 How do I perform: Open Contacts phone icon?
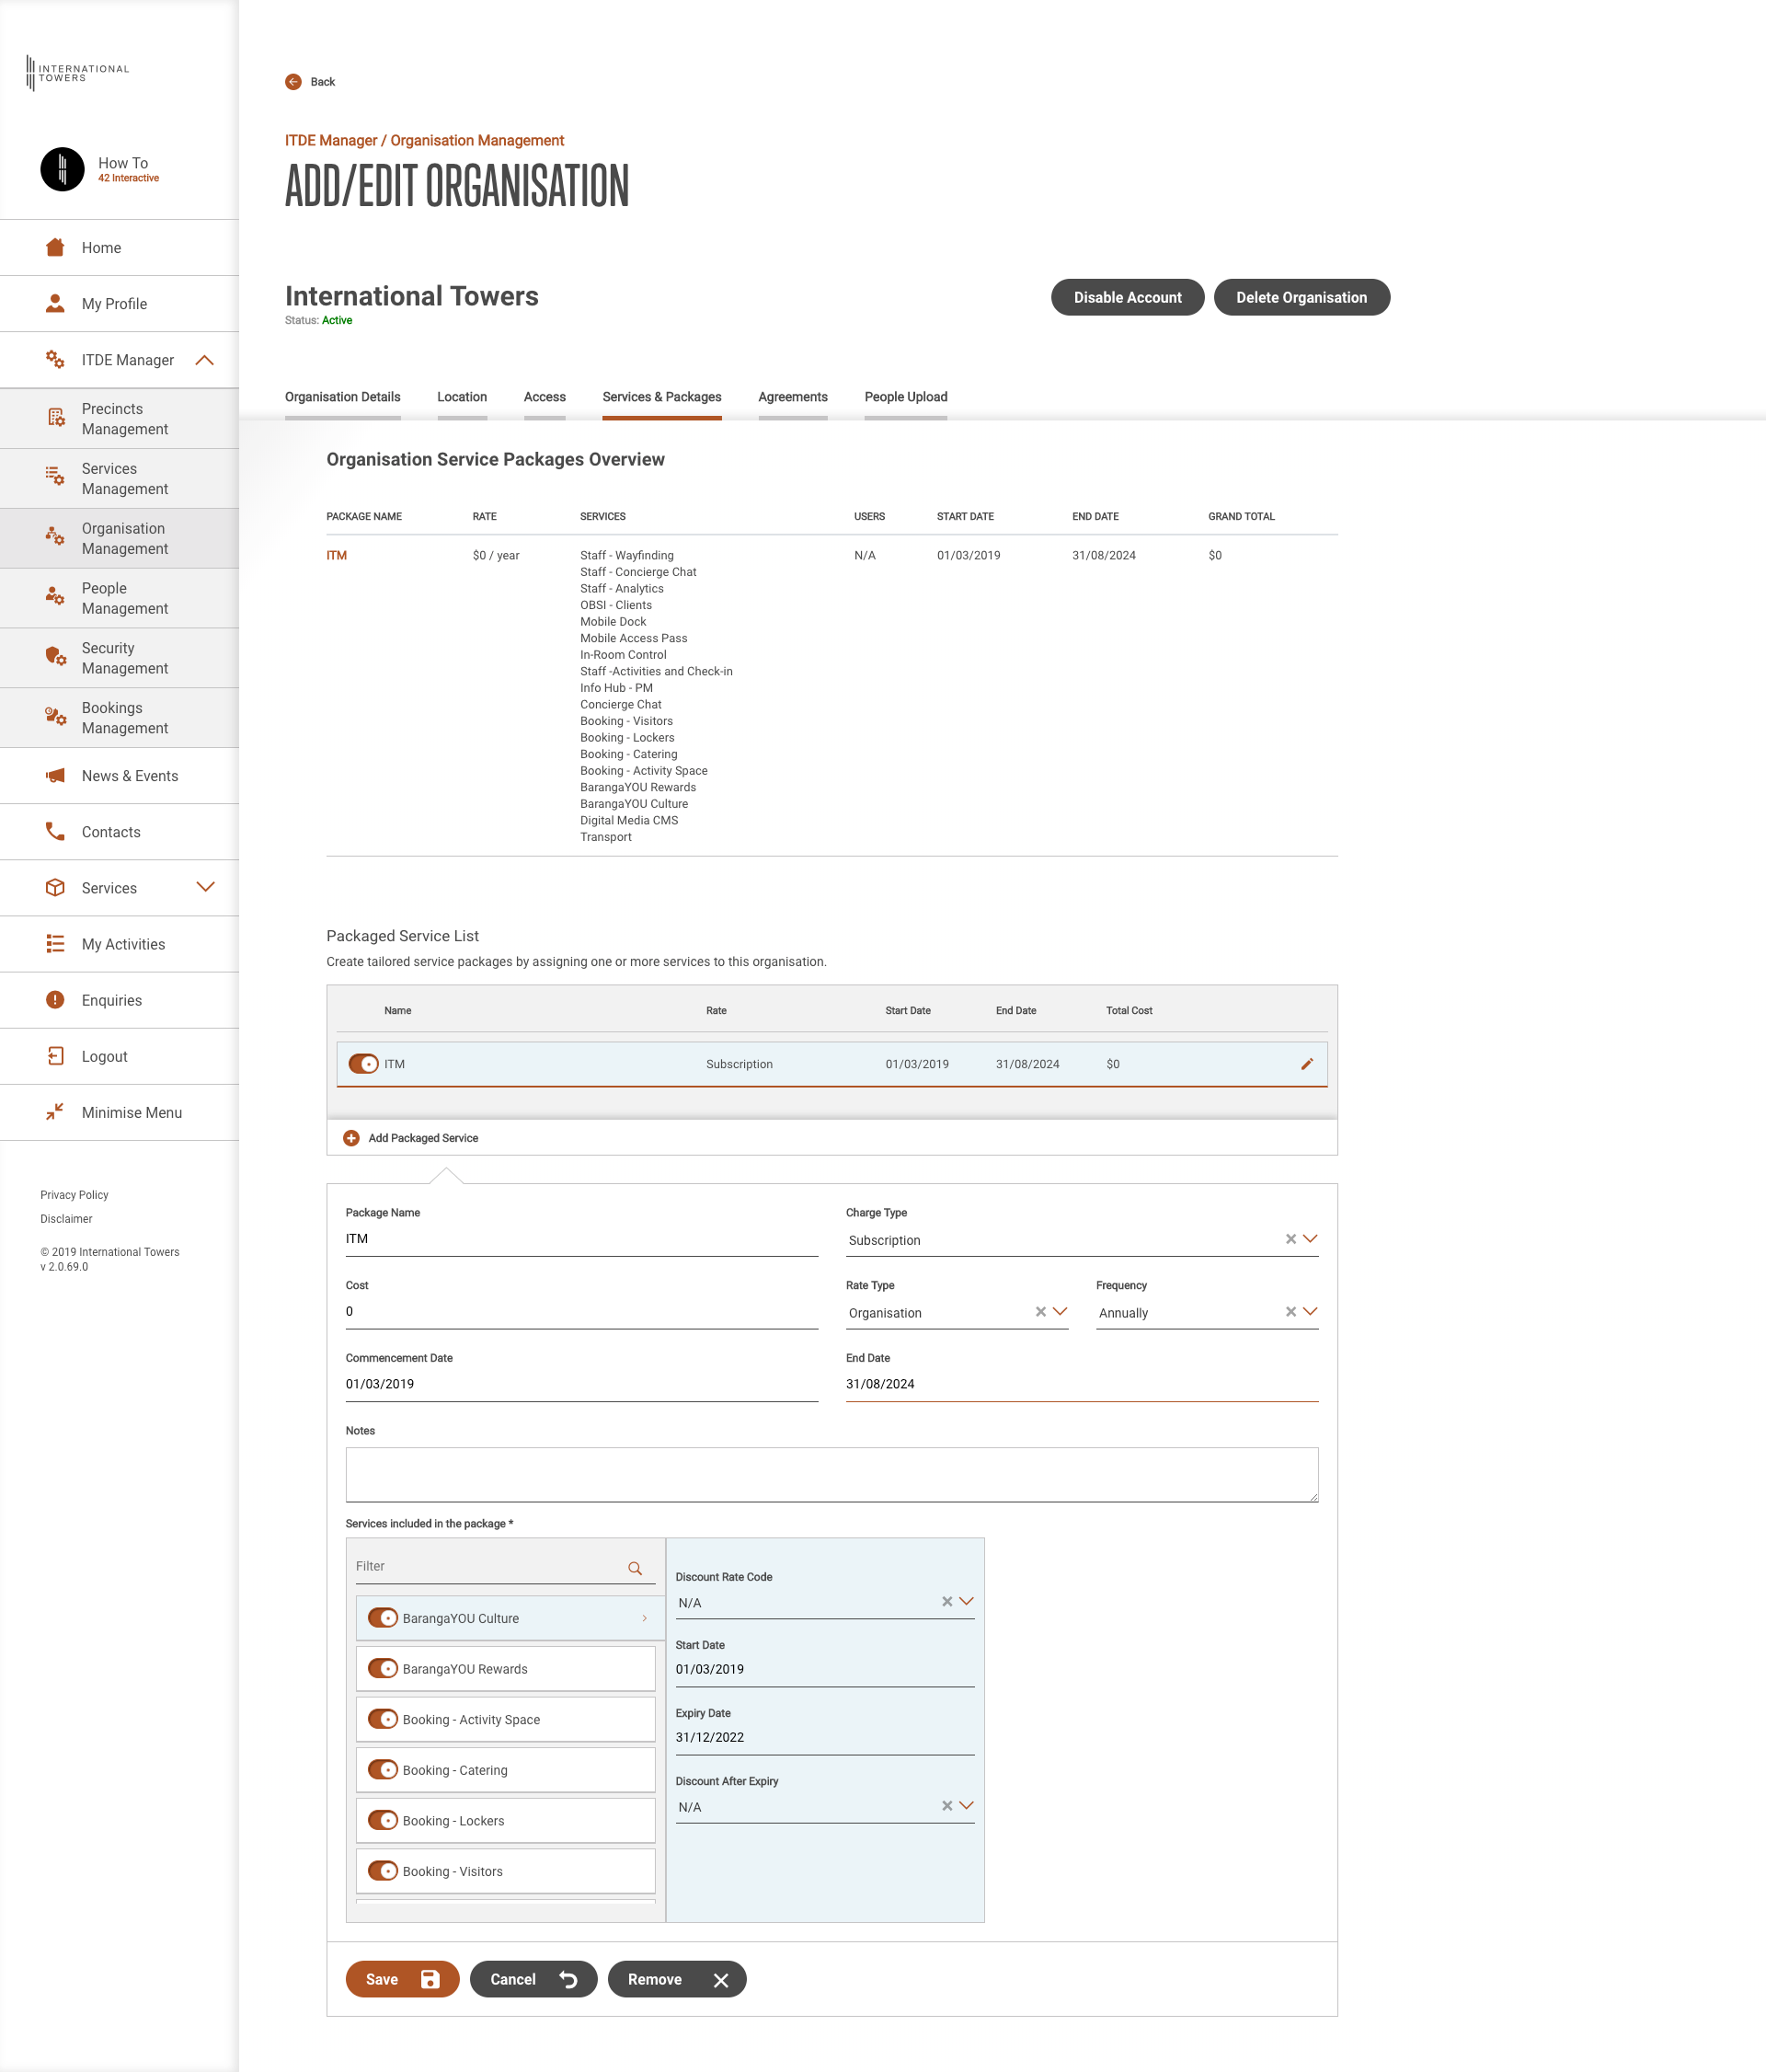(x=55, y=831)
